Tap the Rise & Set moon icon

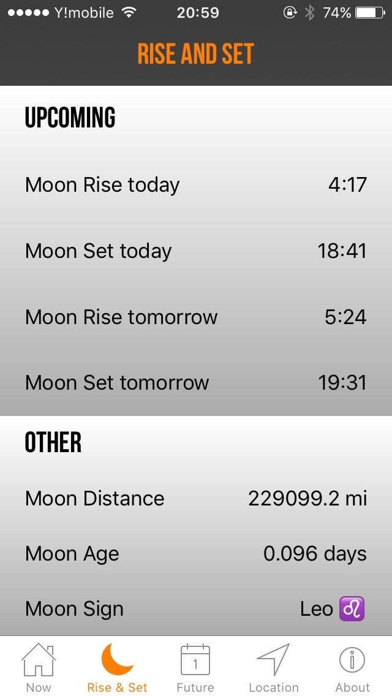coord(117,659)
